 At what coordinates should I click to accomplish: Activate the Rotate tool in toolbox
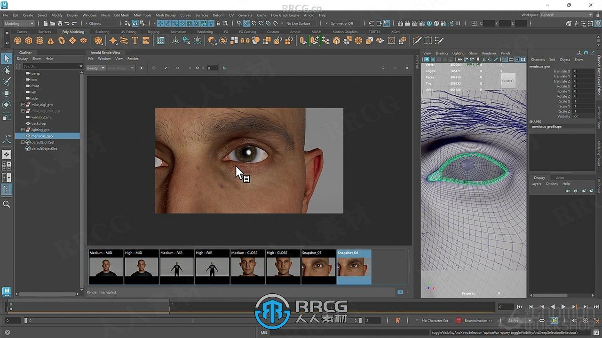point(7,104)
